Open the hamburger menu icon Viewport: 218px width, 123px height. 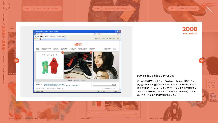click(7, 6)
